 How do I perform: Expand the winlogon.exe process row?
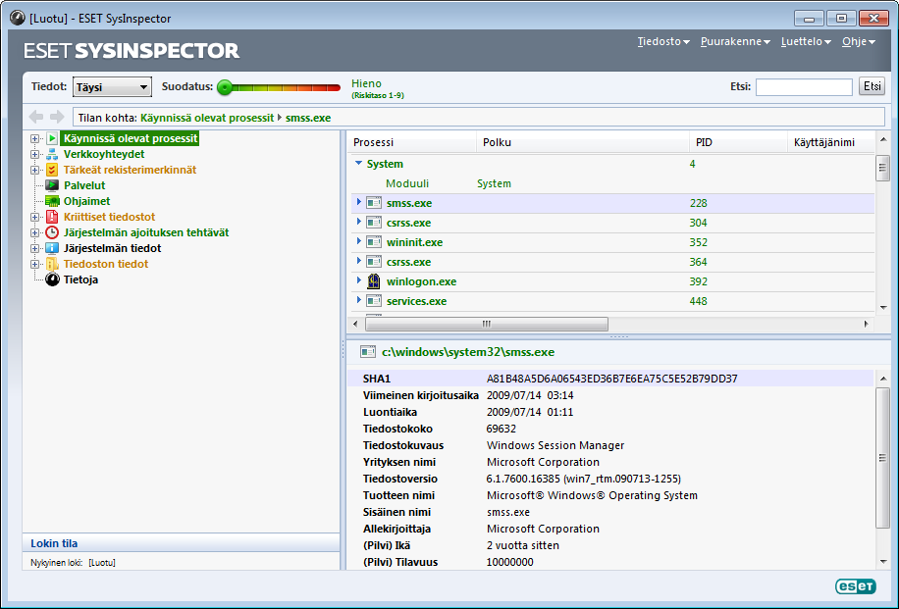[359, 280]
